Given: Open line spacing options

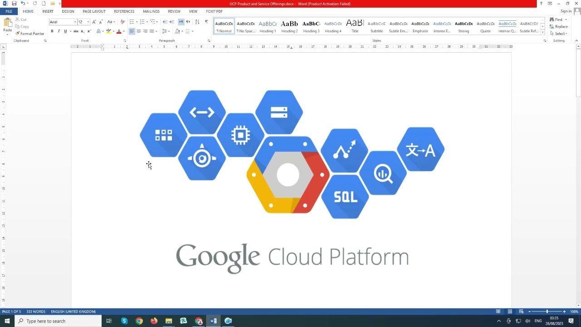Looking at the screenshot, I should click(x=165, y=31).
